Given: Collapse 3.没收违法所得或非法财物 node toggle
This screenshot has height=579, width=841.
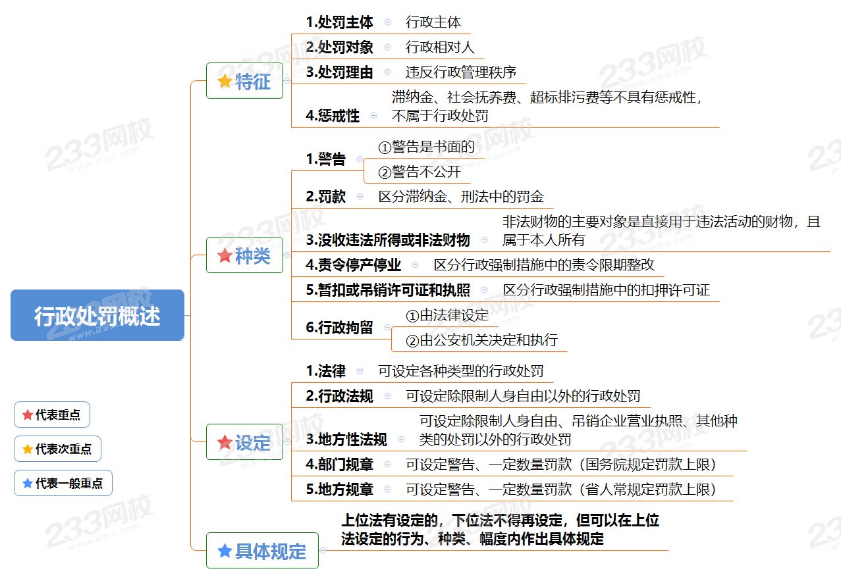Looking at the screenshot, I should pyautogui.click(x=485, y=239).
